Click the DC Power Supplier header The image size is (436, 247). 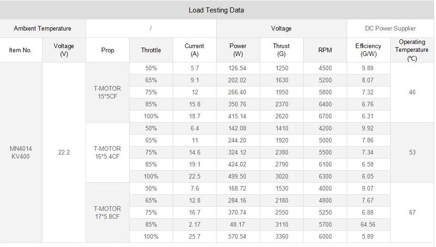click(390, 29)
